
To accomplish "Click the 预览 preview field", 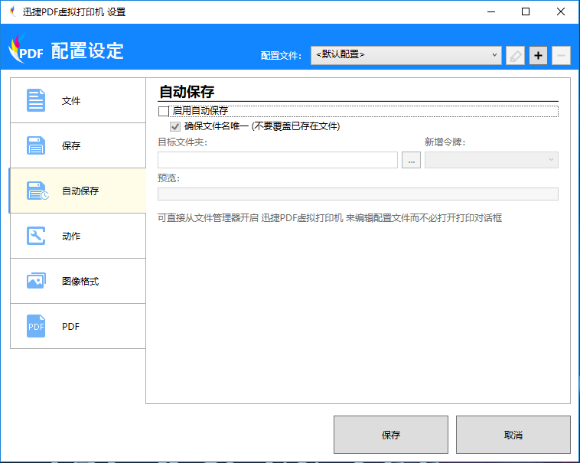I will click(x=357, y=194).
